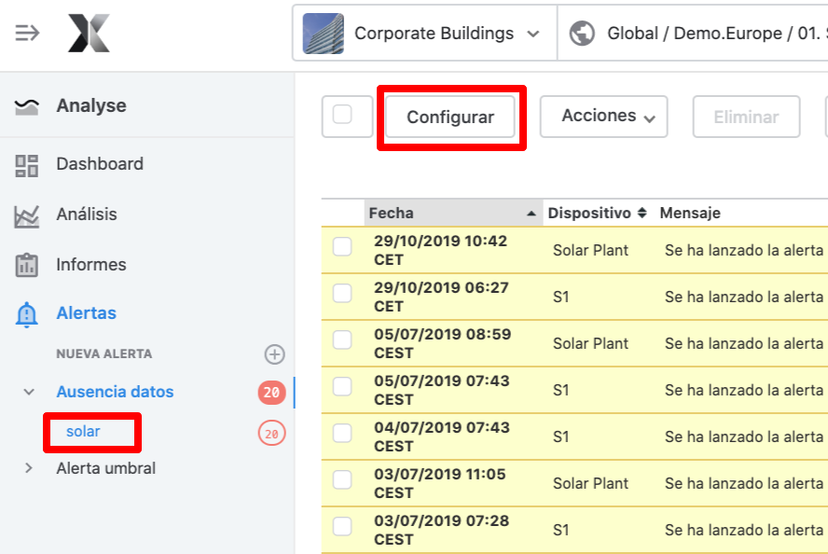Check the 05/07/2019 07:43 alert row

[x=342, y=386]
